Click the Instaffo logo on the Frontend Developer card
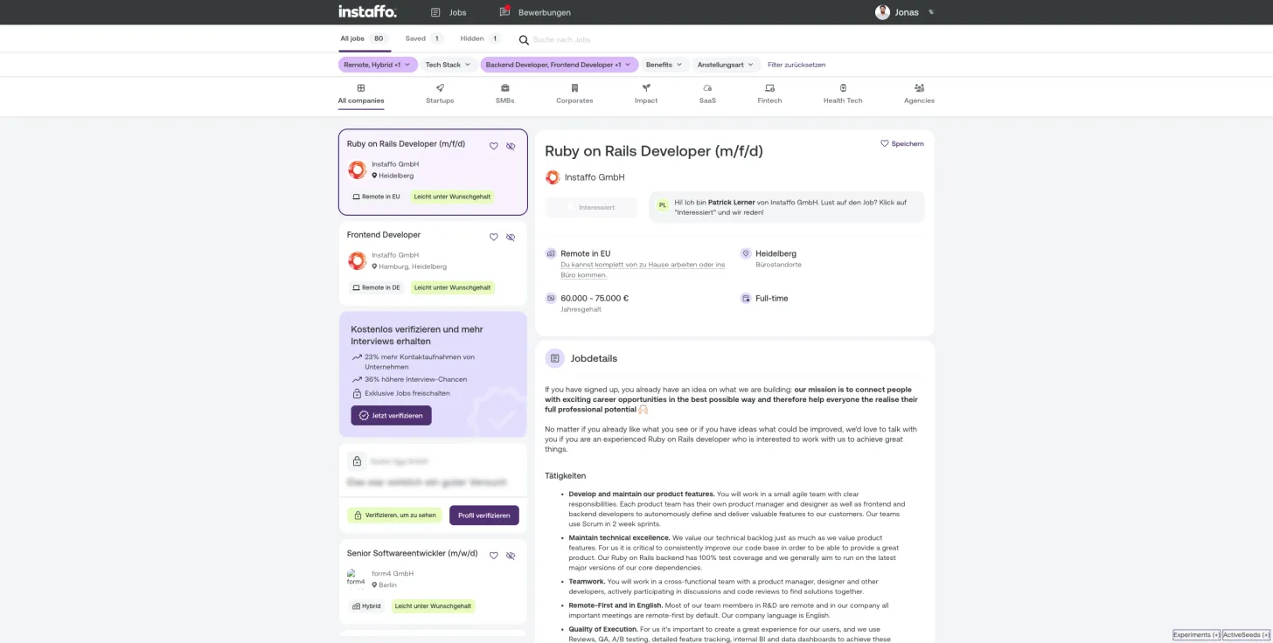Viewport: 1273px width, 643px height. pos(357,260)
